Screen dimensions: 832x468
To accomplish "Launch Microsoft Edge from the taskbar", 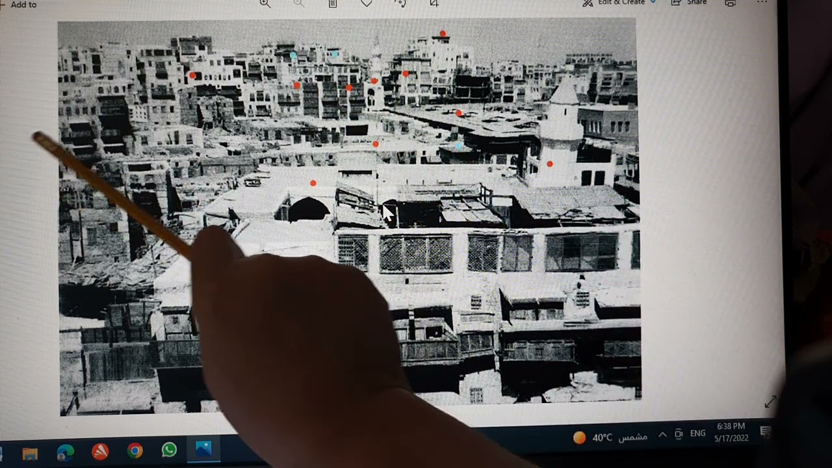I will (65, 452).
